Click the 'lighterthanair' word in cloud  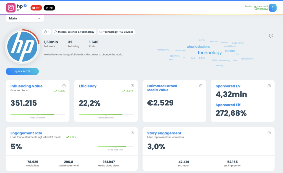[247, 59]
